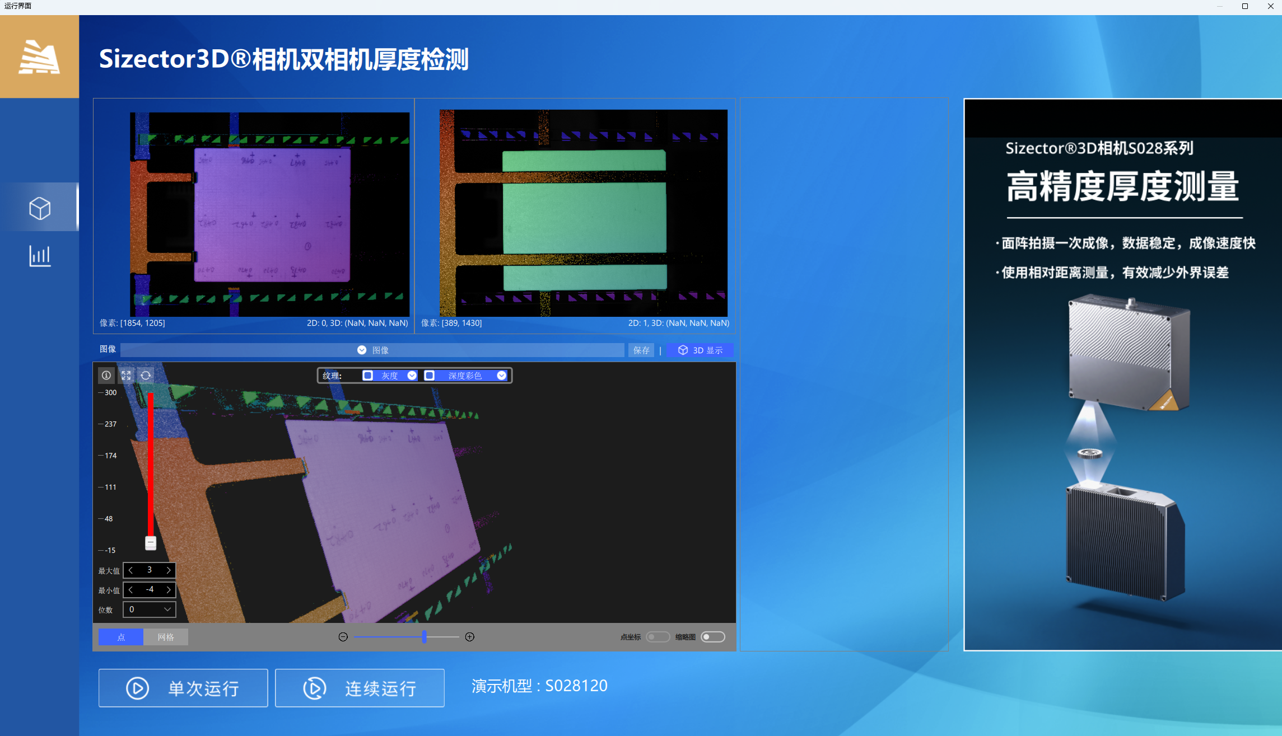Enable 点坐标 switch
The width and height of the screenshot is (1282, 736).
[x=658, y=637]
